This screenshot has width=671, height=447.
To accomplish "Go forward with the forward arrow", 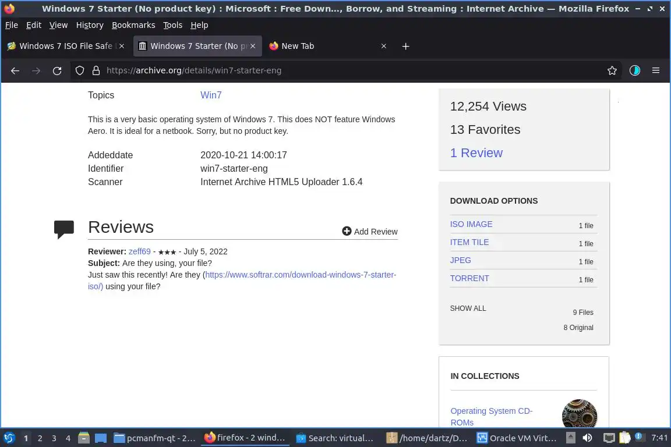I will pyautogui.click(x=36, y=70).
